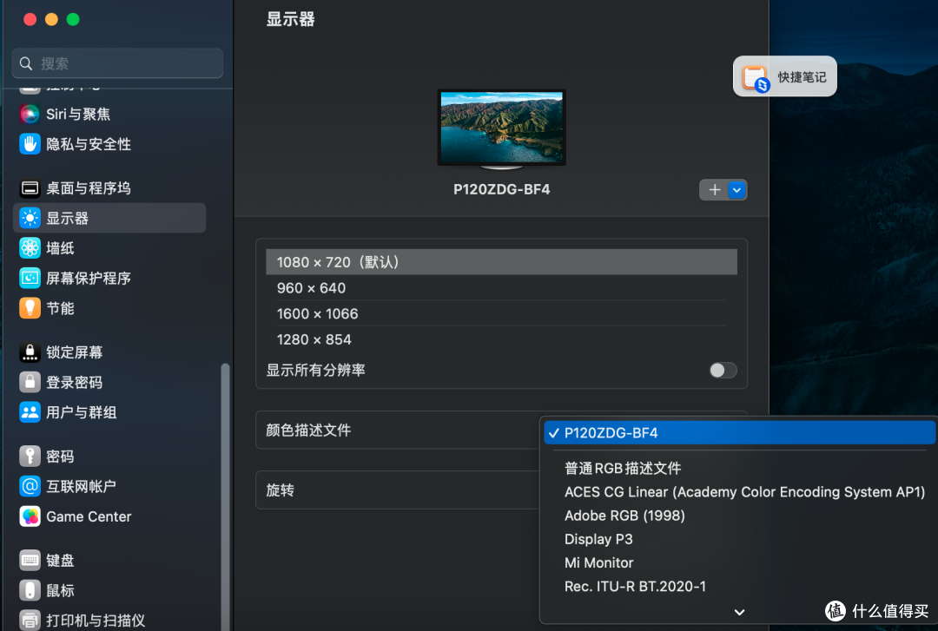Click the yellow minimize window button
The width and height of the screenshot is (938, 631).
[x=51, y=19]
